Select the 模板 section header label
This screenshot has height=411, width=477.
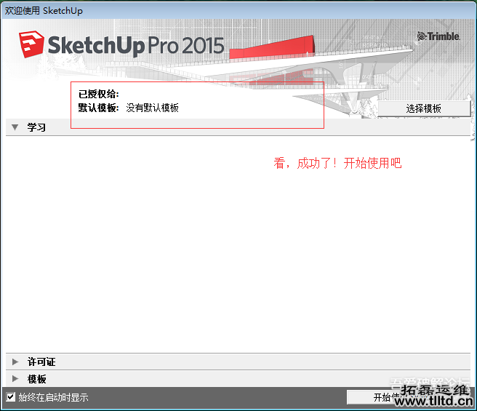(37, 379)
